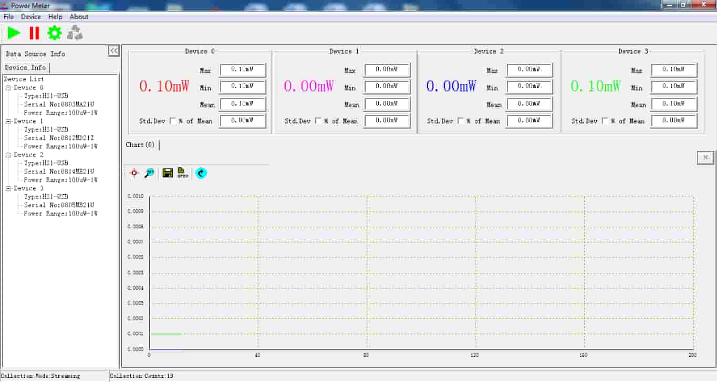The image size is (717, 382).
Task: Activate the chart zoom magnifier tool
Action: coord(150,173)
